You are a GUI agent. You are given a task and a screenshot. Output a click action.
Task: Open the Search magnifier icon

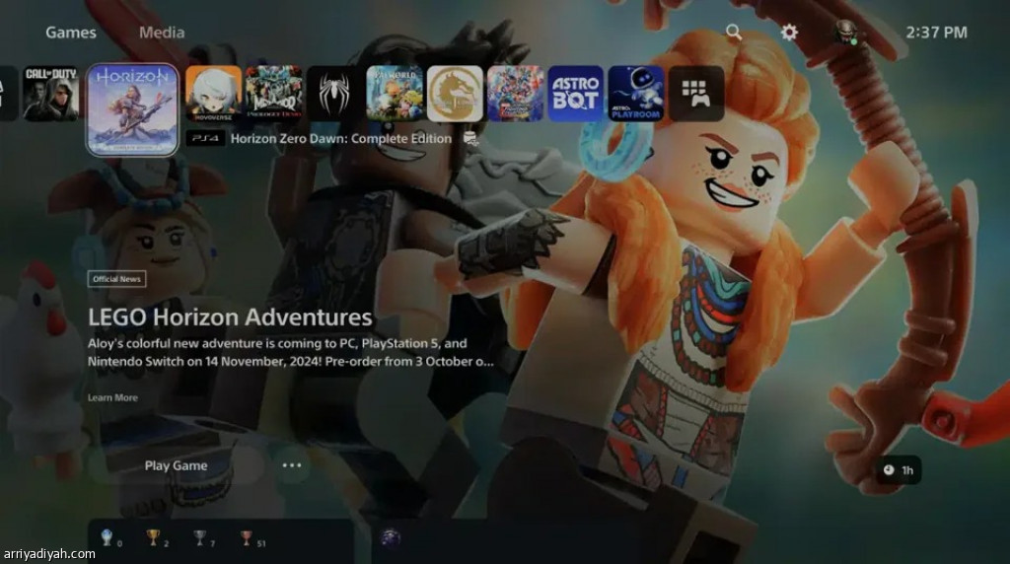tap(734, 33)
